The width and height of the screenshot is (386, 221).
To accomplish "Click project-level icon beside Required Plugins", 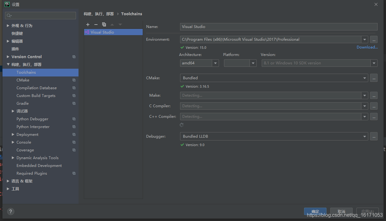I will 74,173.
